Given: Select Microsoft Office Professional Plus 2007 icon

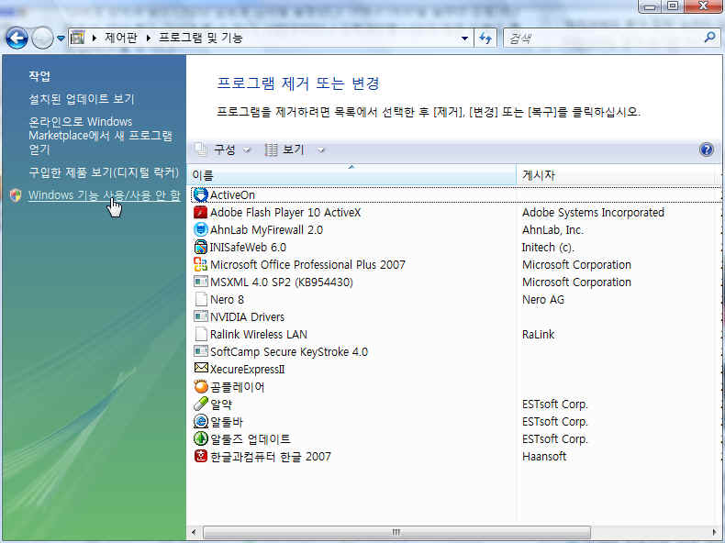Looking at the screenshot, I should 200,265.
